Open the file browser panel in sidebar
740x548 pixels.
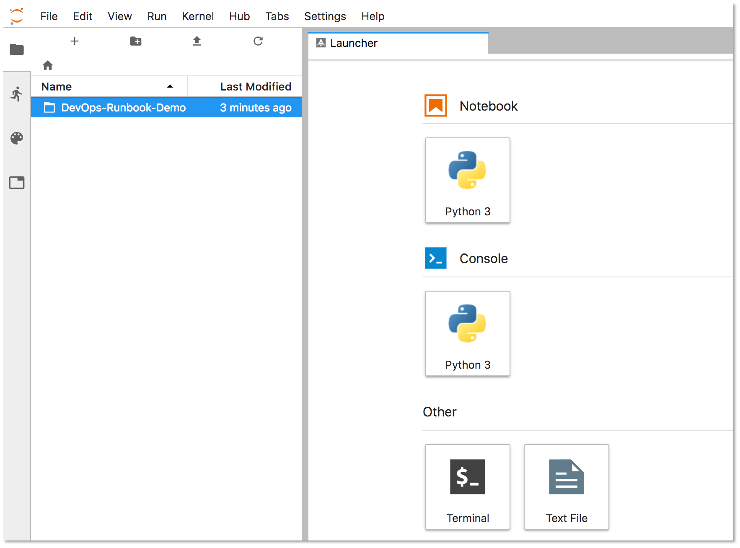click(17, 50)
